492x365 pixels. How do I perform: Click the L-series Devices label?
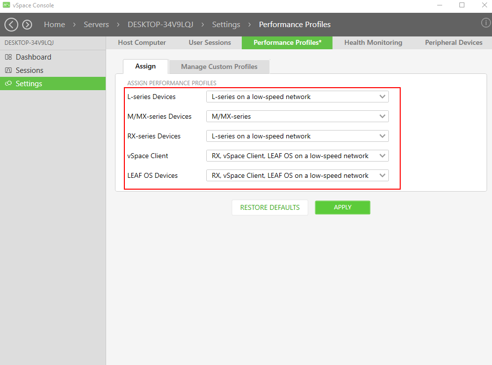[x=151, y=97]
